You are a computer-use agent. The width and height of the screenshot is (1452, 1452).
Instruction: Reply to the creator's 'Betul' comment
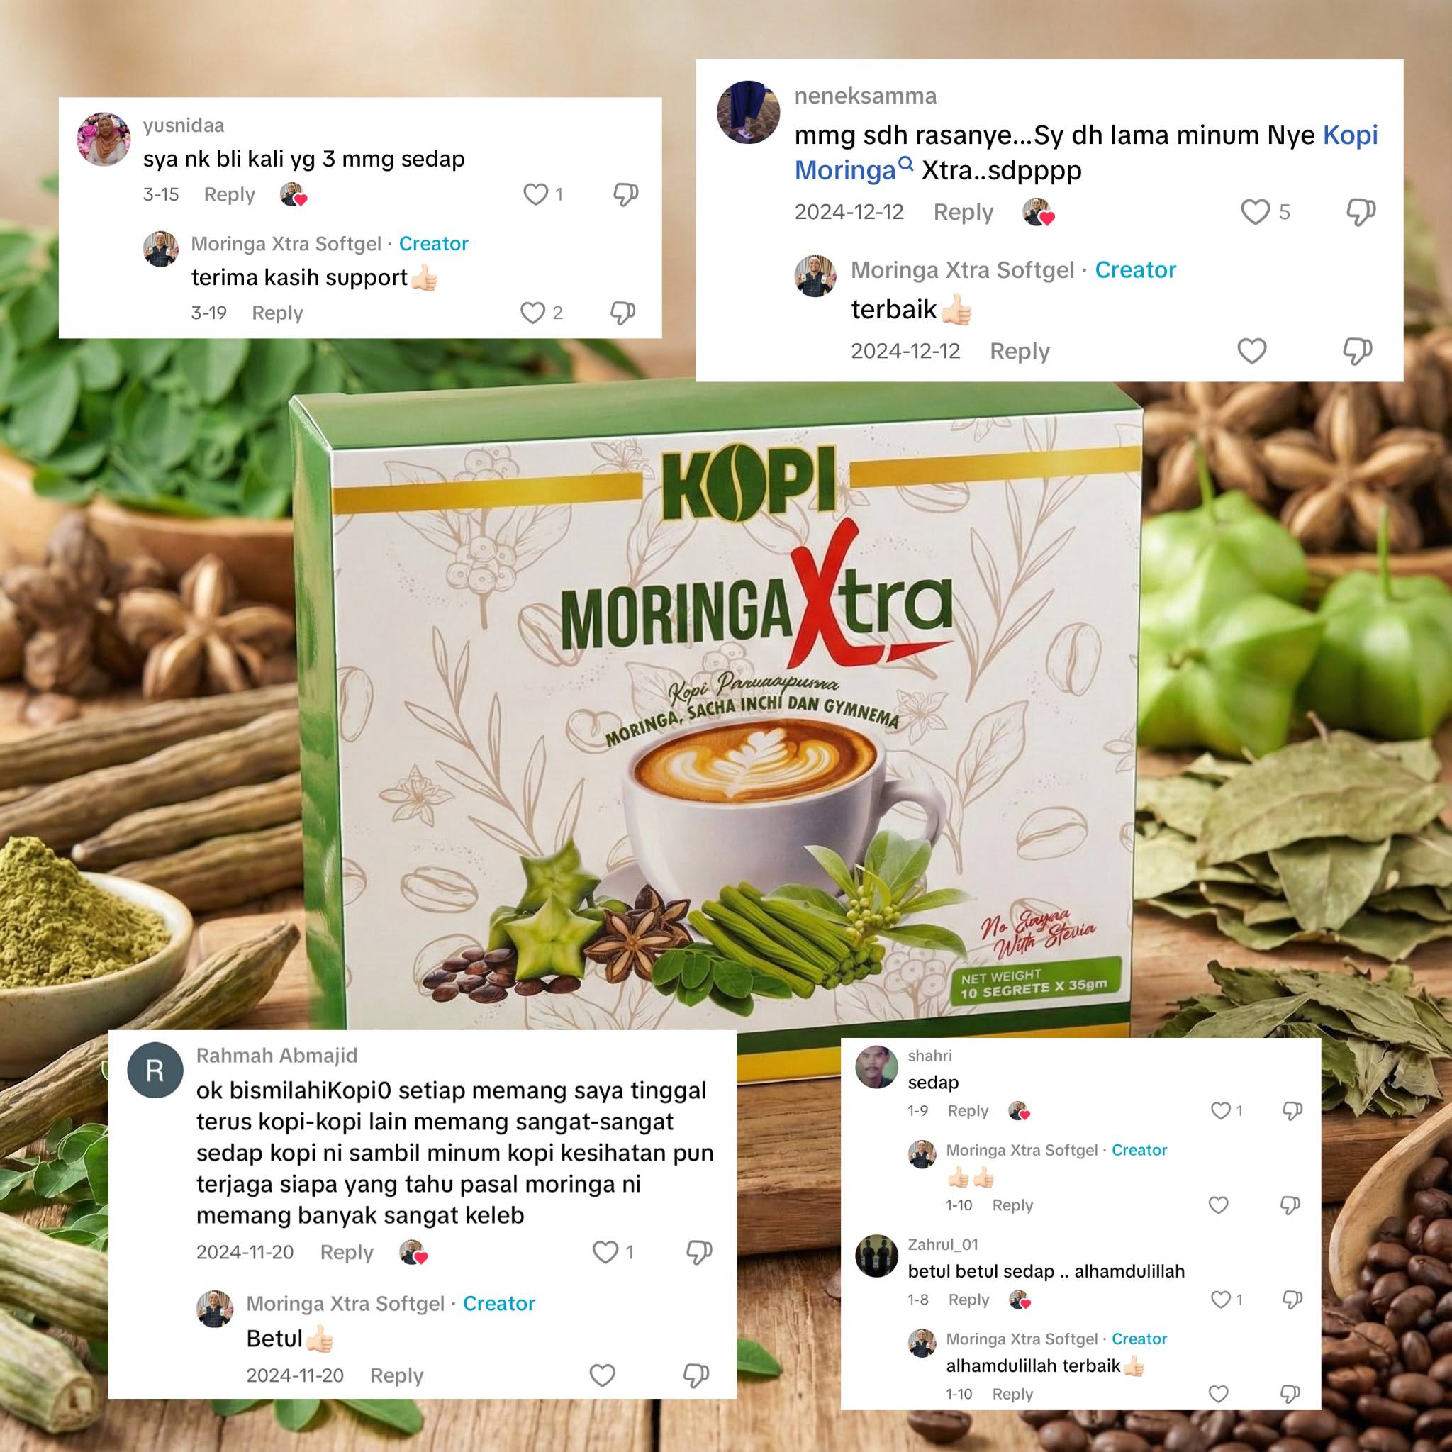pos(397,1375)
